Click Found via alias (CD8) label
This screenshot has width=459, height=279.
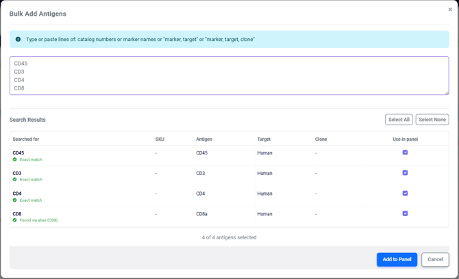tap(38, 220)
